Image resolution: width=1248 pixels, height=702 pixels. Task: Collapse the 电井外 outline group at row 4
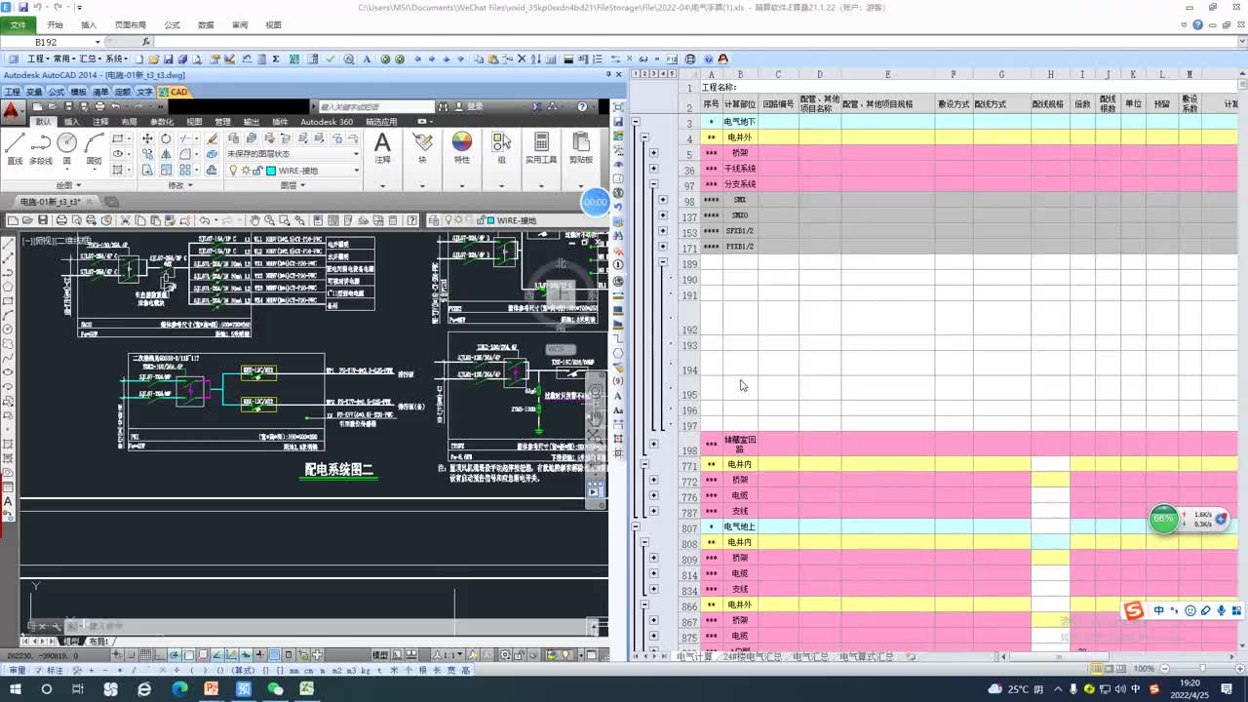[644, 137]
